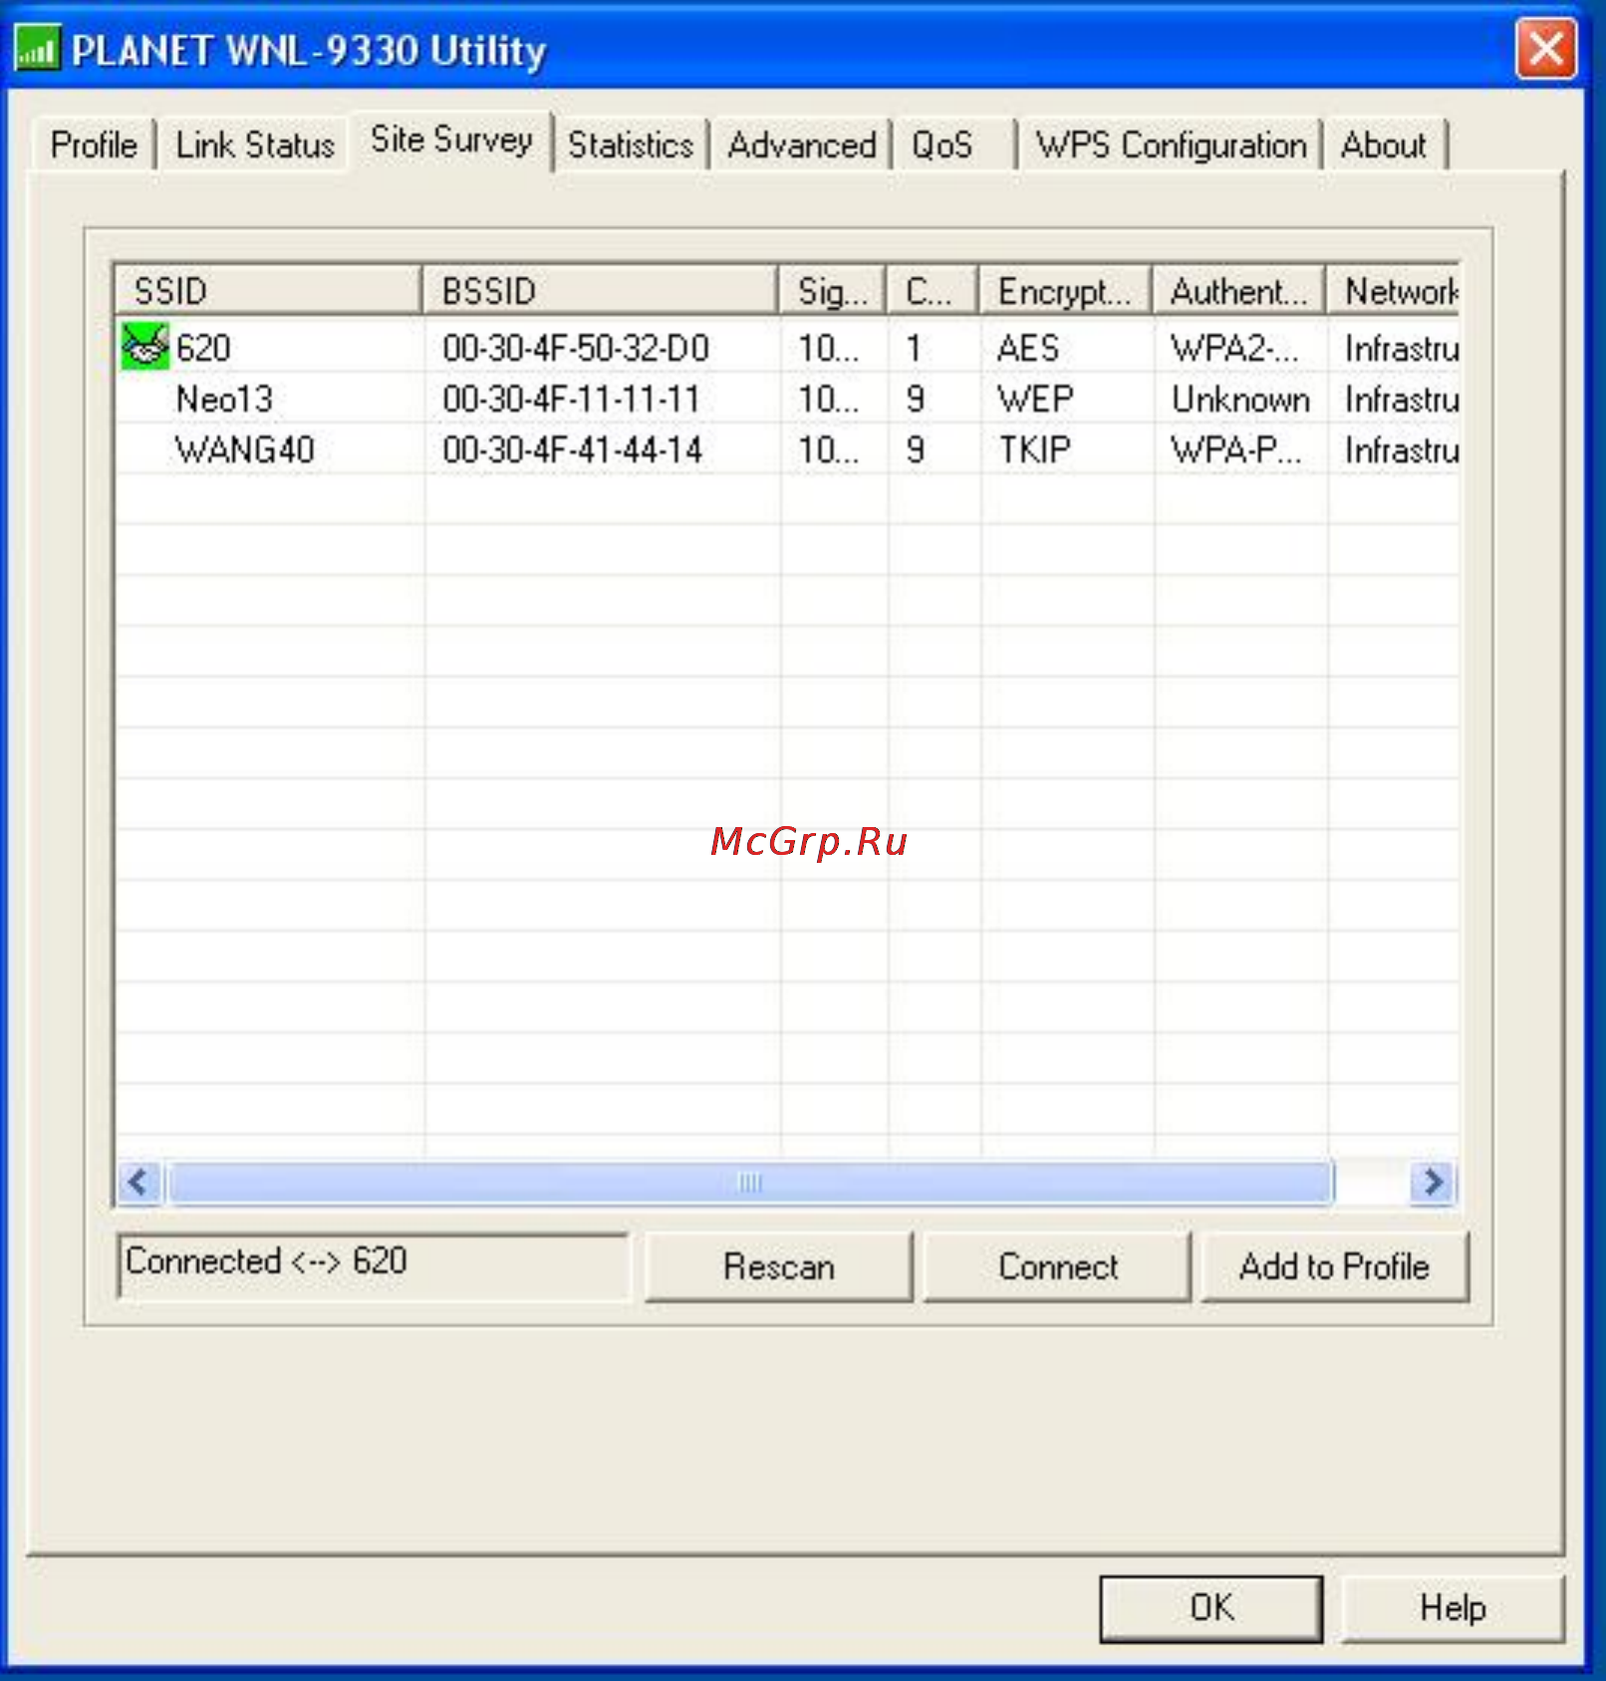Click BSSID 00-30-4F-11-11-11
Viewport: 1606px width, 1681px height.
pyautogui.click(x=571, y=399)
